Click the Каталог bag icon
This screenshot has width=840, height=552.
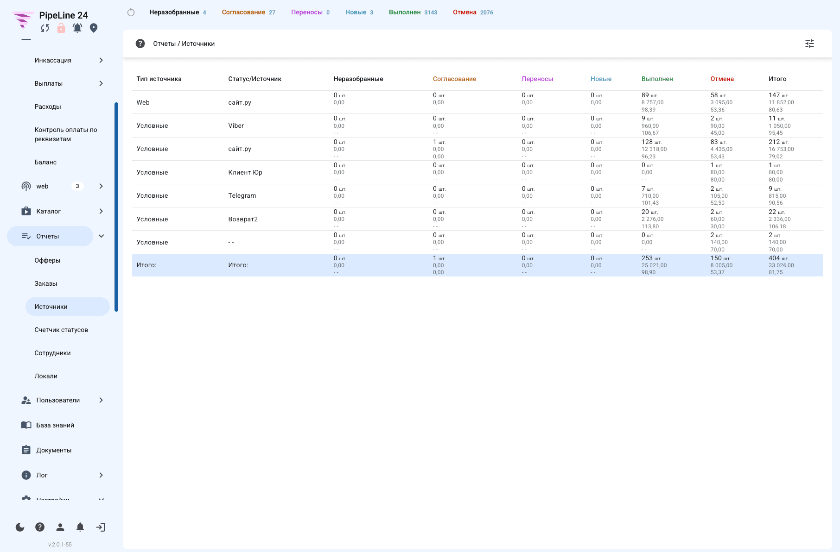[26, 211]
